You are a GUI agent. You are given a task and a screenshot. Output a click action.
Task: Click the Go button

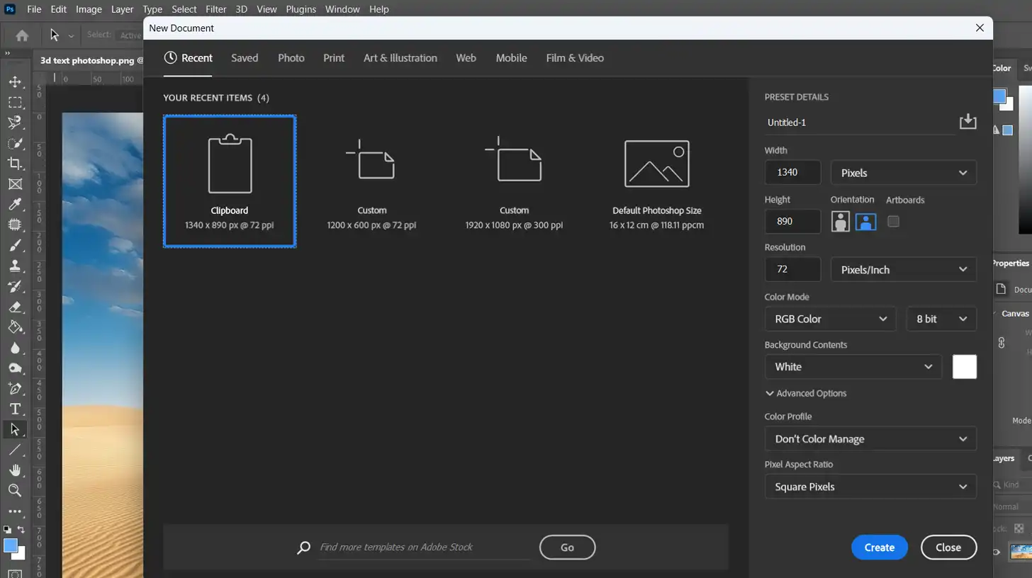tap(567, 548)
